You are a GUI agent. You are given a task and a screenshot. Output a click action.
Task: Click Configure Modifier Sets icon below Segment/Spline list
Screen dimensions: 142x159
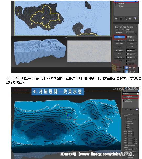coord(135,19)
